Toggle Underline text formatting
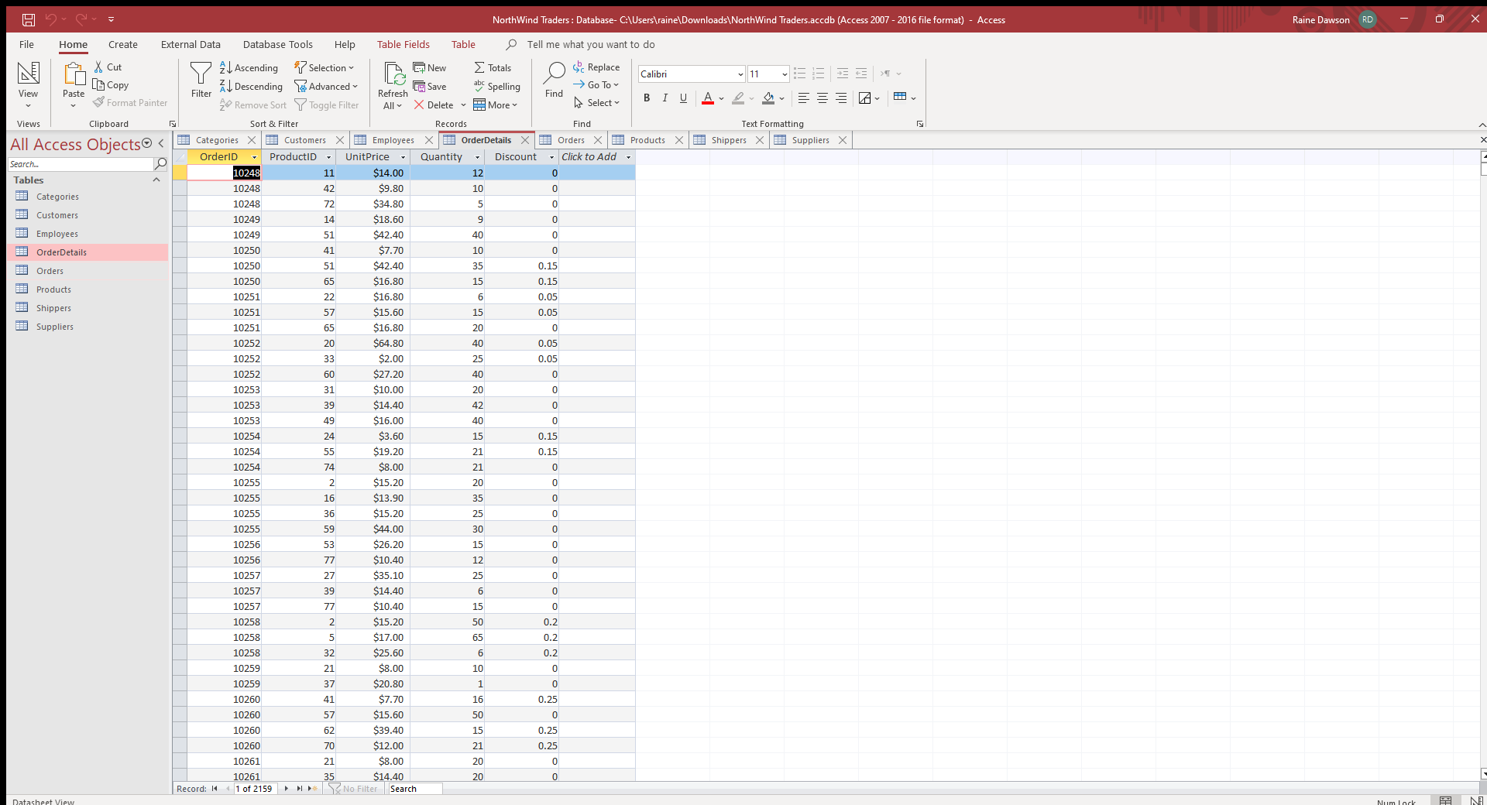 (683, 98)
